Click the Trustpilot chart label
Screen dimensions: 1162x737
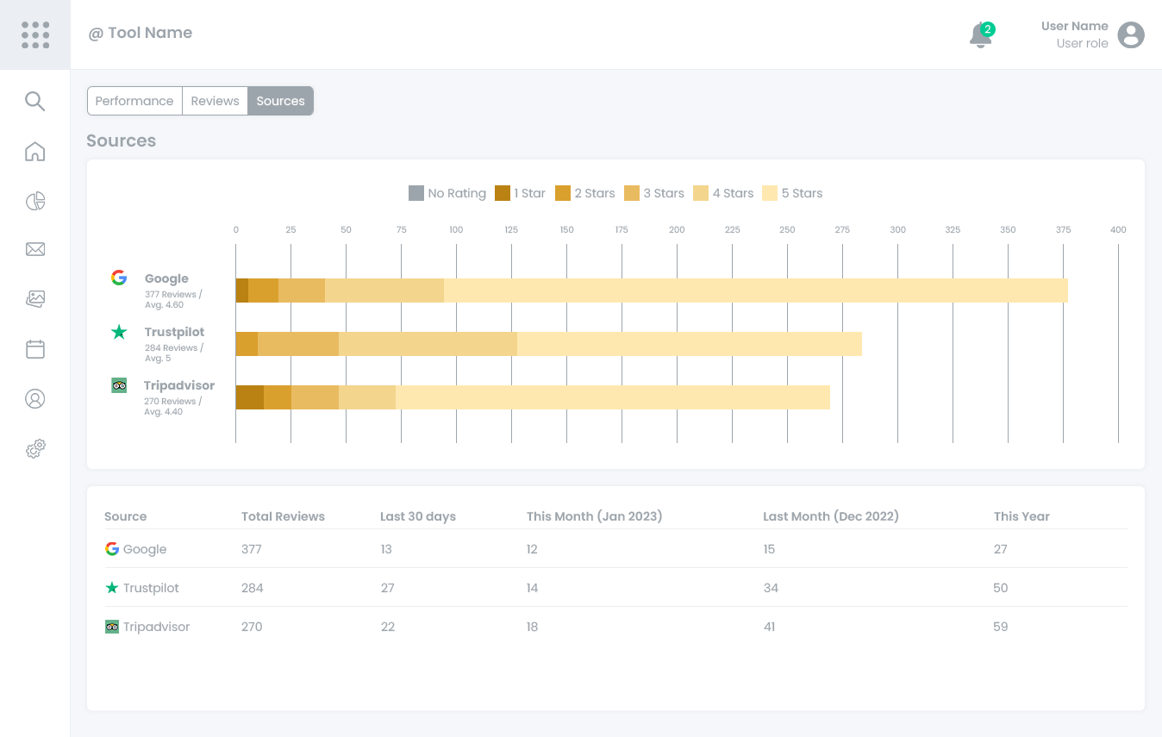pyautogui.click(x=175, y=332)
